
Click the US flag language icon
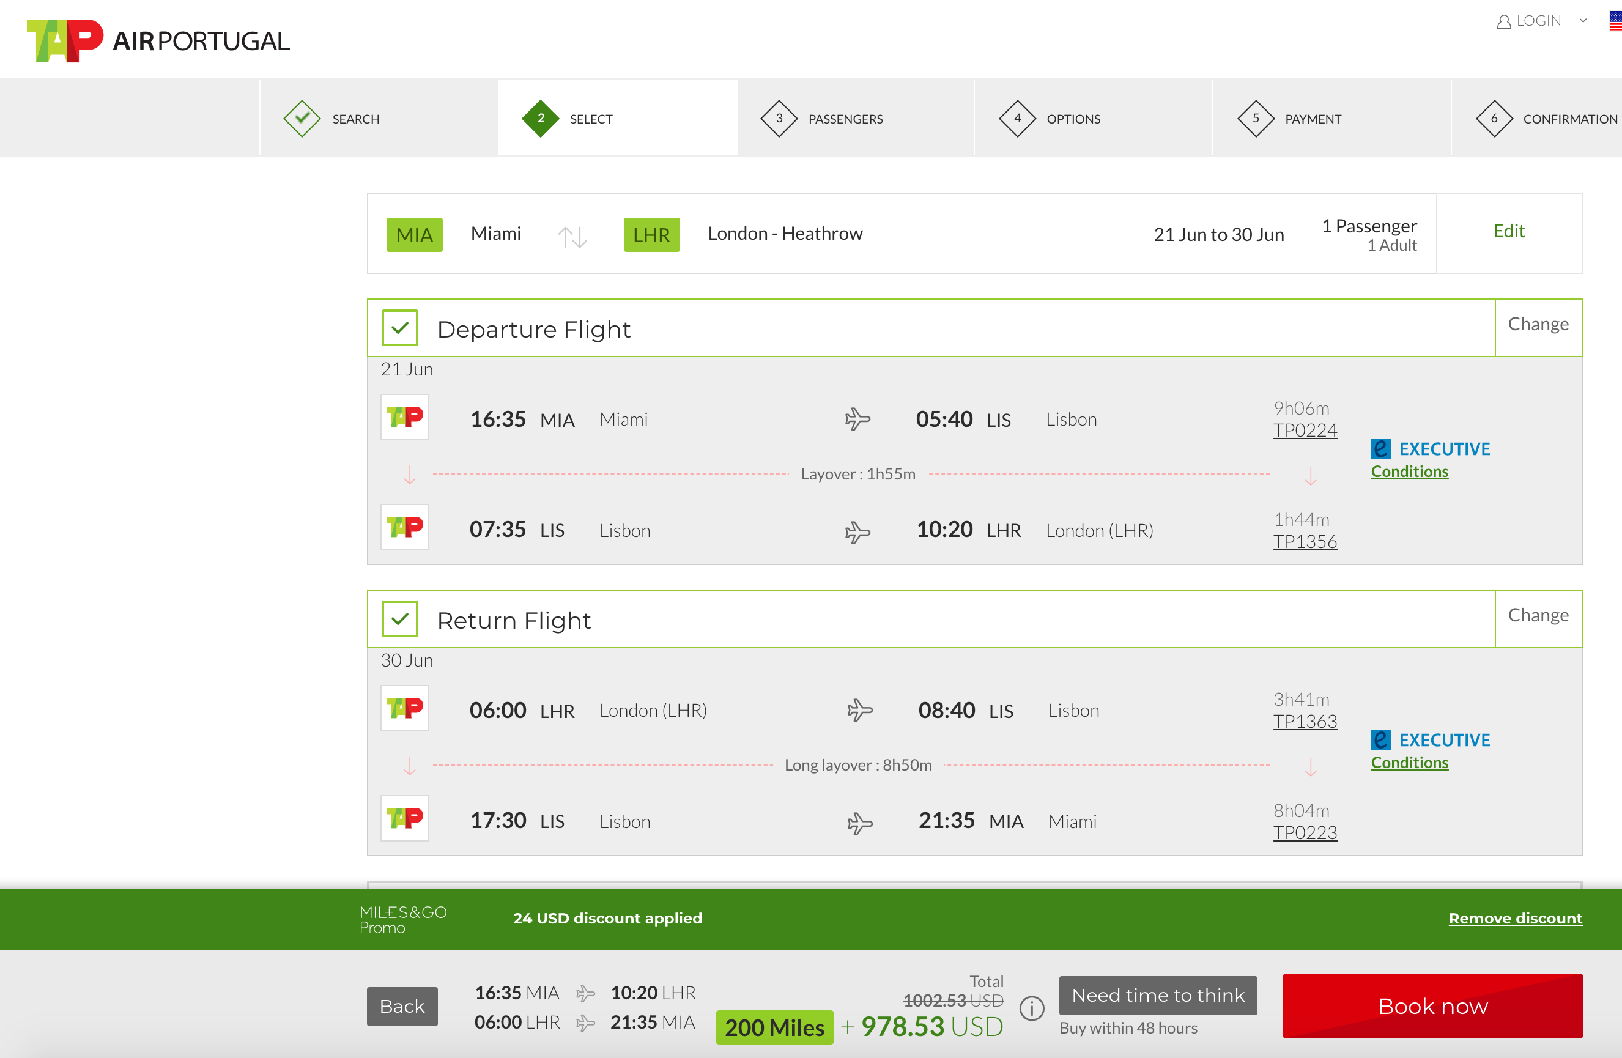pos(1615,21)
